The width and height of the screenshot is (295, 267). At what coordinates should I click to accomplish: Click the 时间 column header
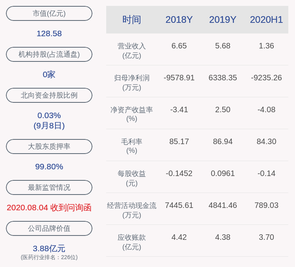pos(132,20)
